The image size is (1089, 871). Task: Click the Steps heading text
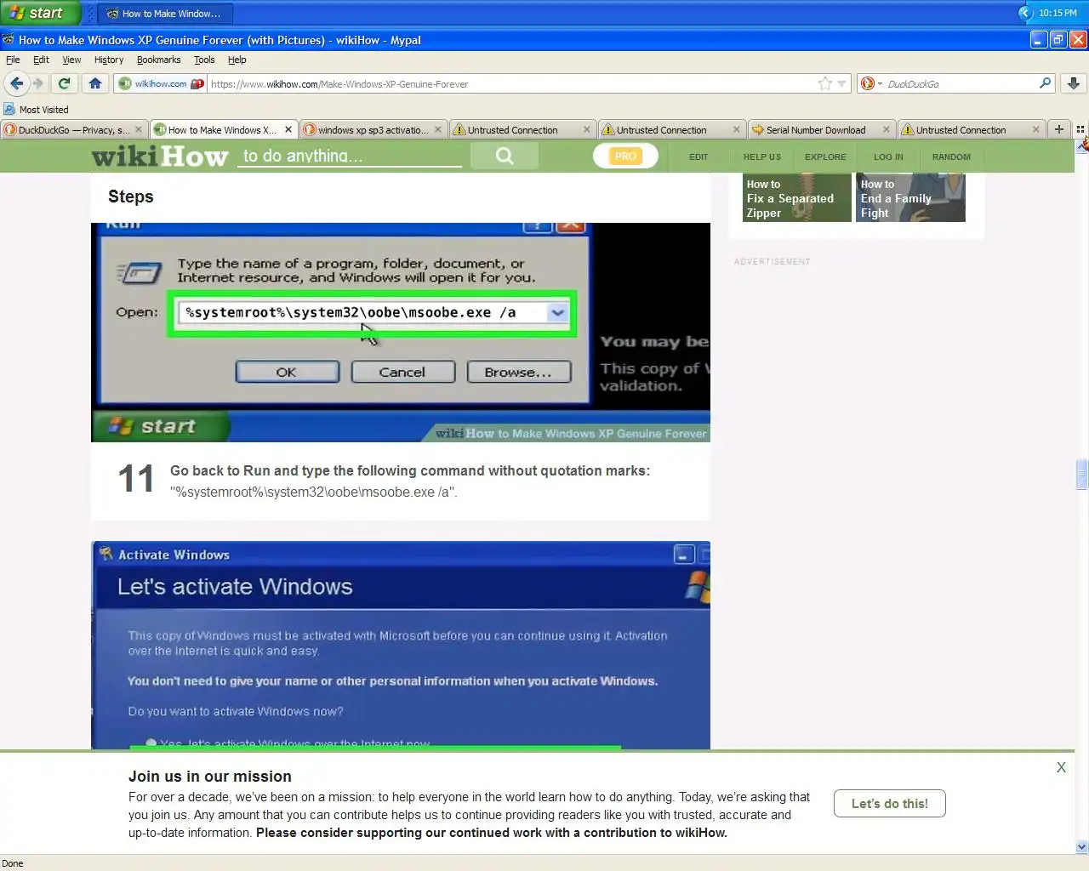click(131, 196)
